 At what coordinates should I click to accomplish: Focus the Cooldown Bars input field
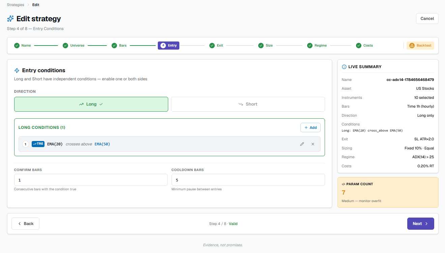[x=248, y=180]
